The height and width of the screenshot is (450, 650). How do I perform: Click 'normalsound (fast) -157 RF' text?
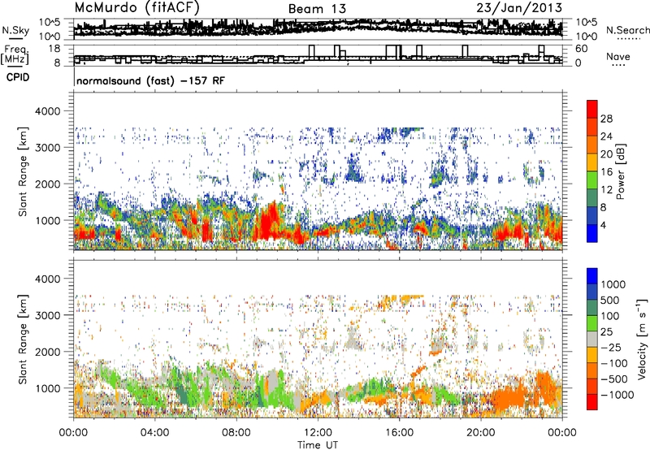150,80
